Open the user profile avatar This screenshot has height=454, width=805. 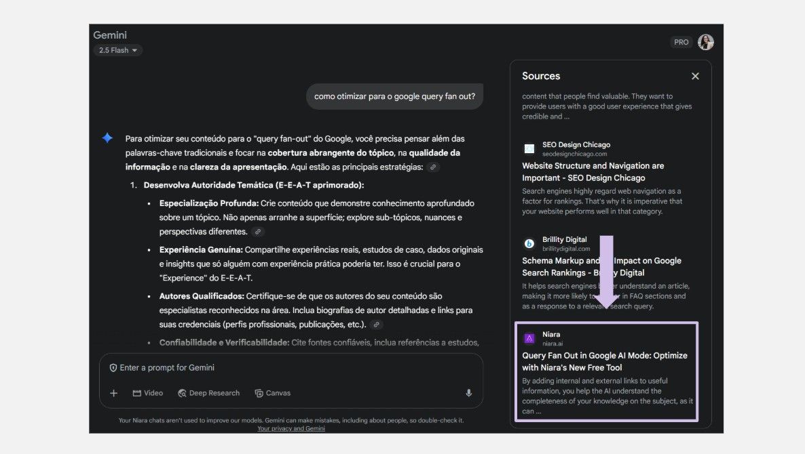tap(706, 42)
